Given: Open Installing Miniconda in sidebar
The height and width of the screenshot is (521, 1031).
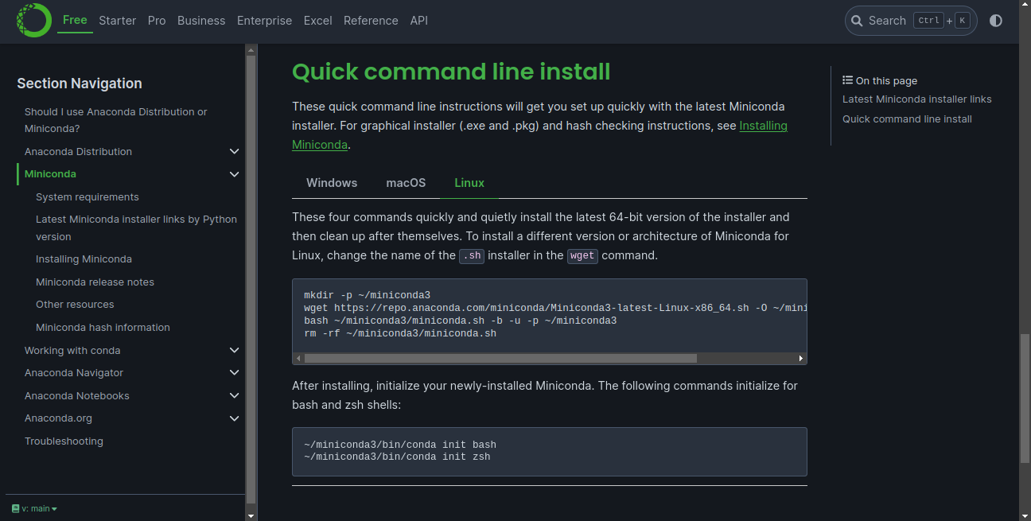Looking at the screenshot, I should click(84, 259).
